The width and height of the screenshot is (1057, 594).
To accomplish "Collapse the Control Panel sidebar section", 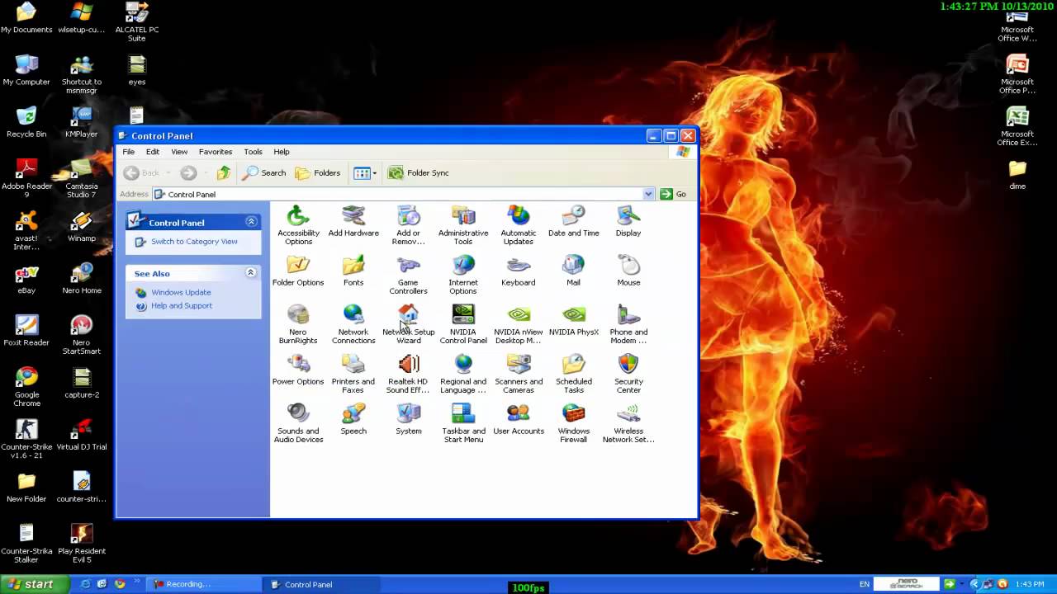I will click(251, 222).
